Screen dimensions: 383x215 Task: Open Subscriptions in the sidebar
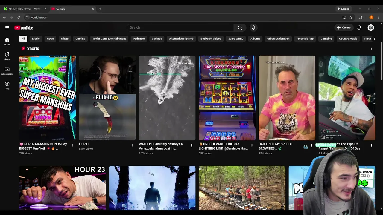pyautogui.click(x=7, y=71)
